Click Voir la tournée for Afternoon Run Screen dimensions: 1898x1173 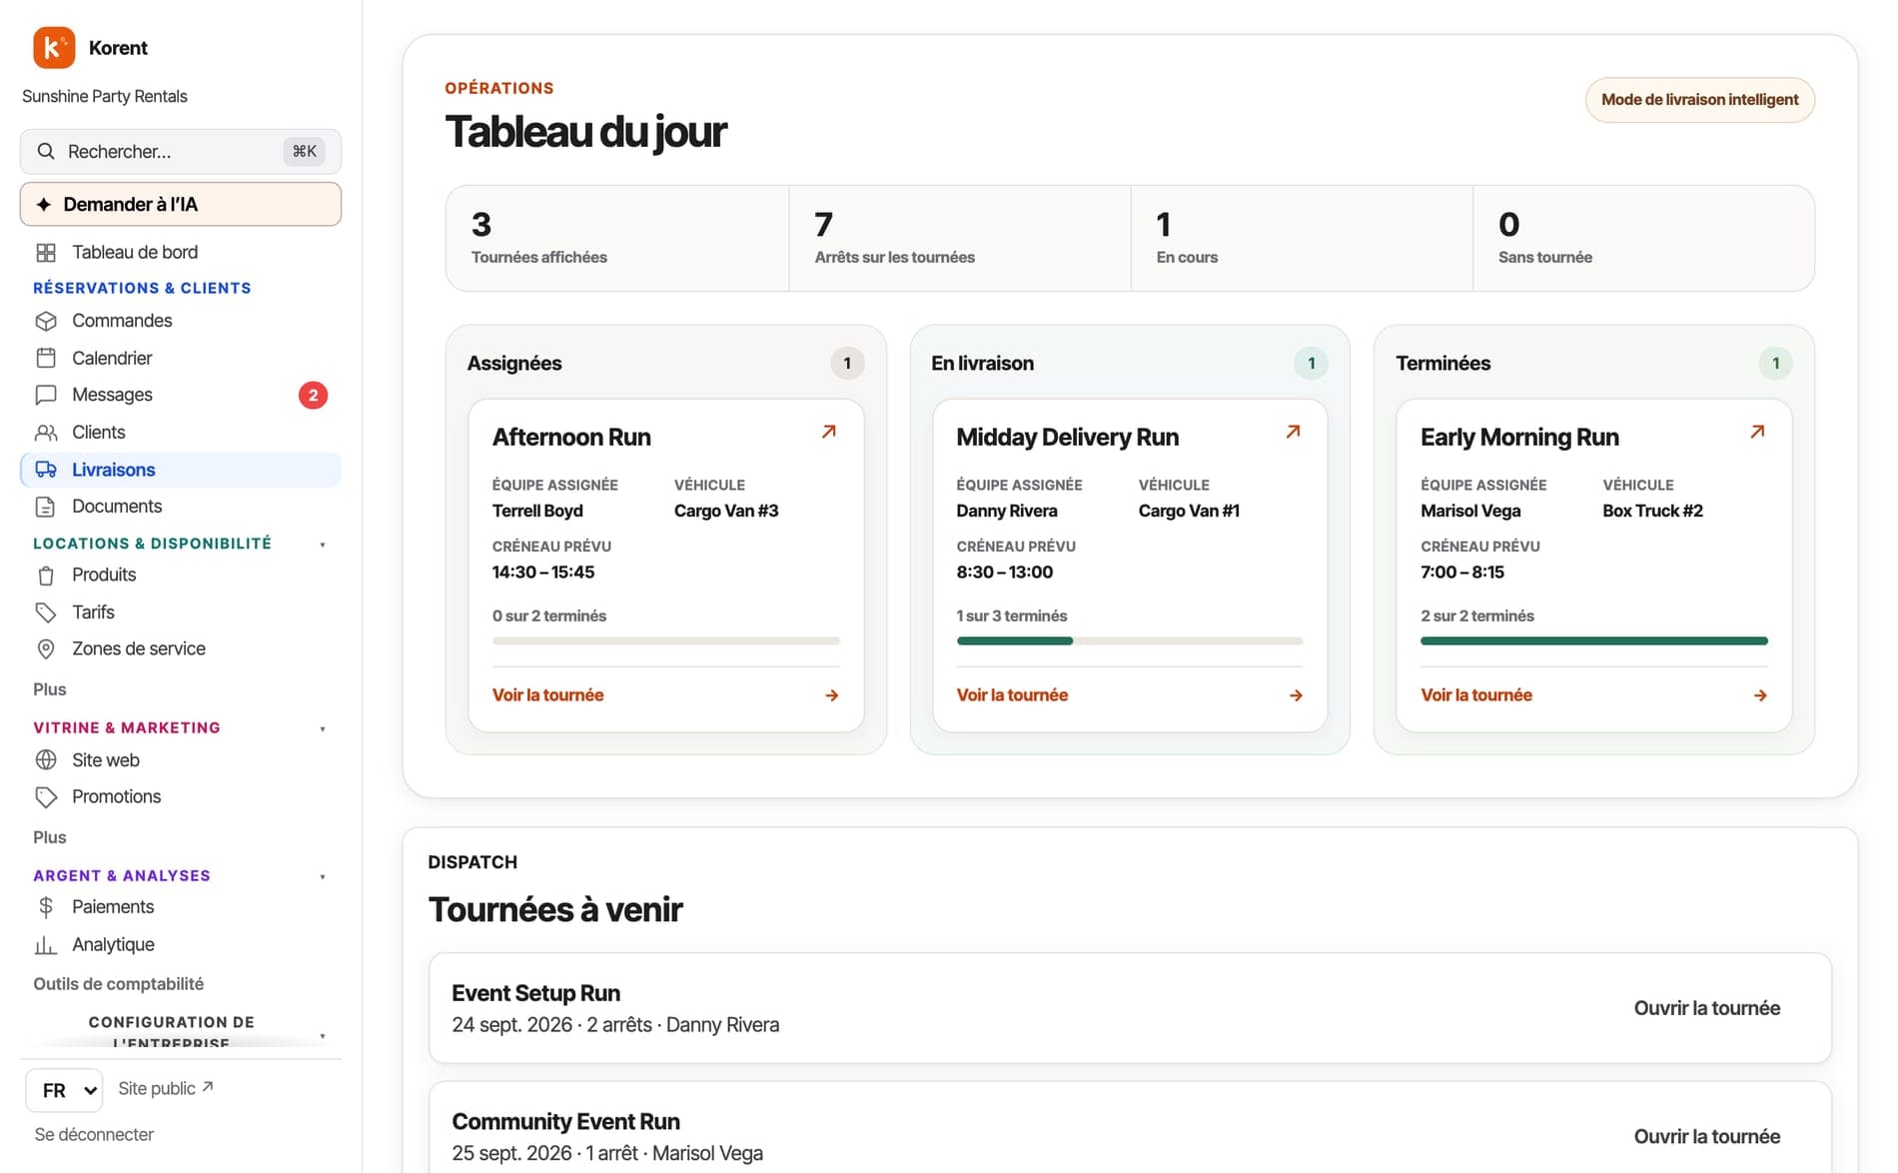pyautogui.click(x=548, y=695)
